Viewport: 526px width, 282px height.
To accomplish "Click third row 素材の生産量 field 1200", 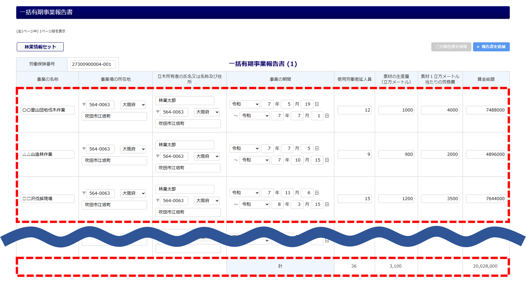I will [396, 199].
